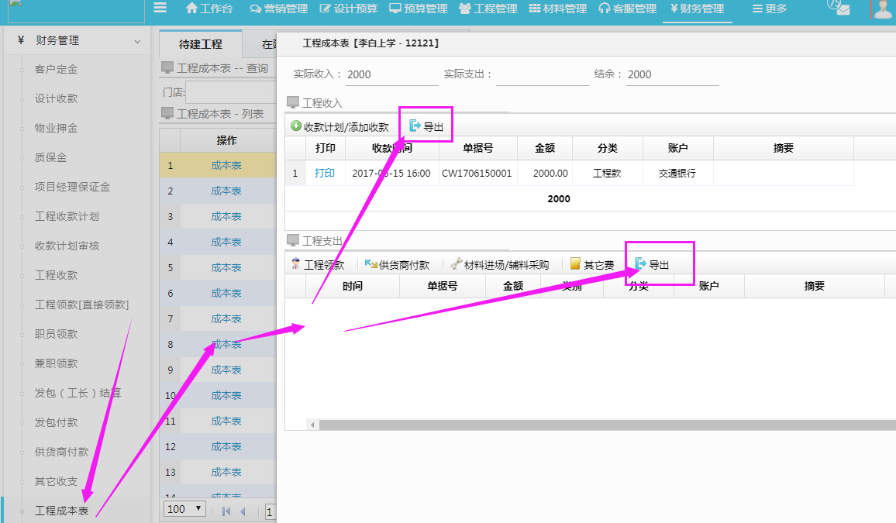The width and height of the screenshot is (896, 523).
Task: Go to 工作台 in the top menu
Action: click(208, 9)
